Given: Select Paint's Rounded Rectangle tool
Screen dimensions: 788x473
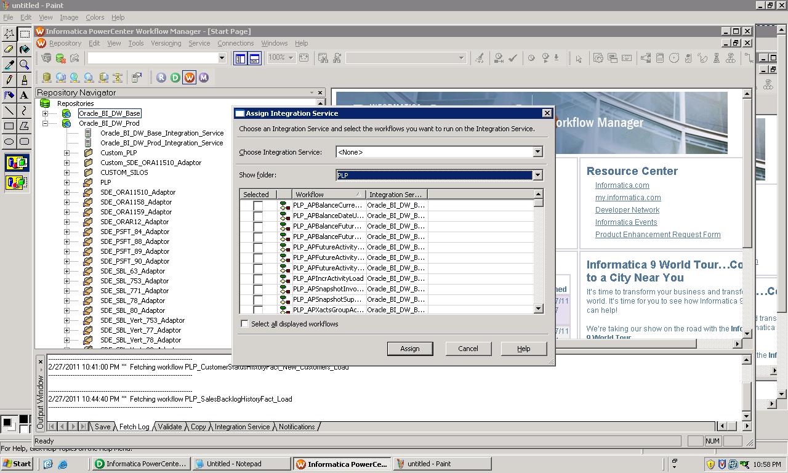Looking at the screenshot, I should point(24,142).
